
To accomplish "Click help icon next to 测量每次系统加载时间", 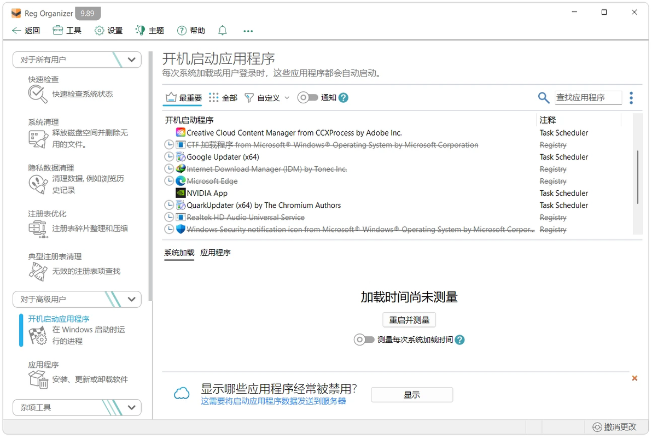I will click(459, 340).
